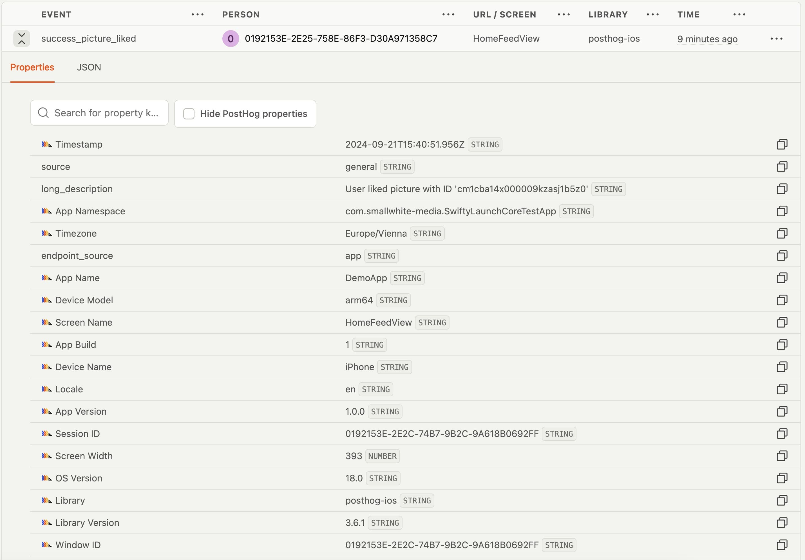Select the Properties tab
The height and width of the screenshot is (560, 805).
pyautogui.click(x=32, y=67)
